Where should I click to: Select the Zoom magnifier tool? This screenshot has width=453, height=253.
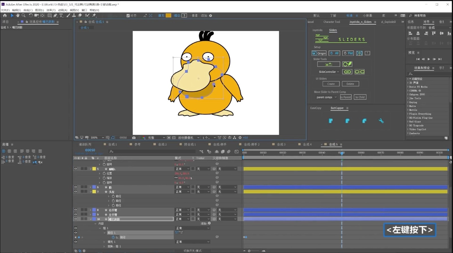24,16
